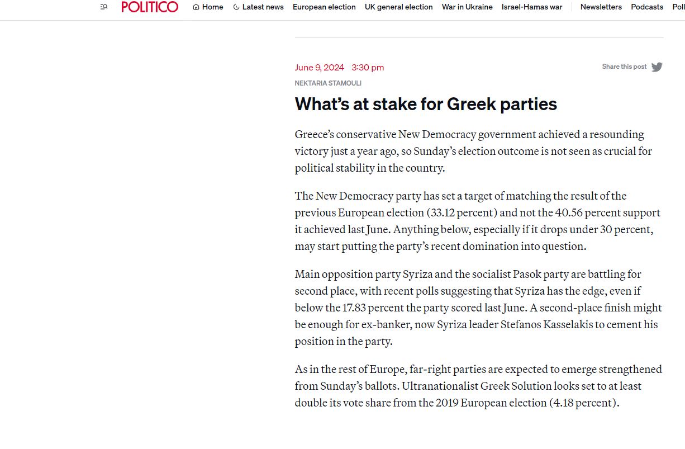This screenshot has height=449, width=685.
Task: Share this post on Twitter bird icon
Action: click(x=657, y=67)
